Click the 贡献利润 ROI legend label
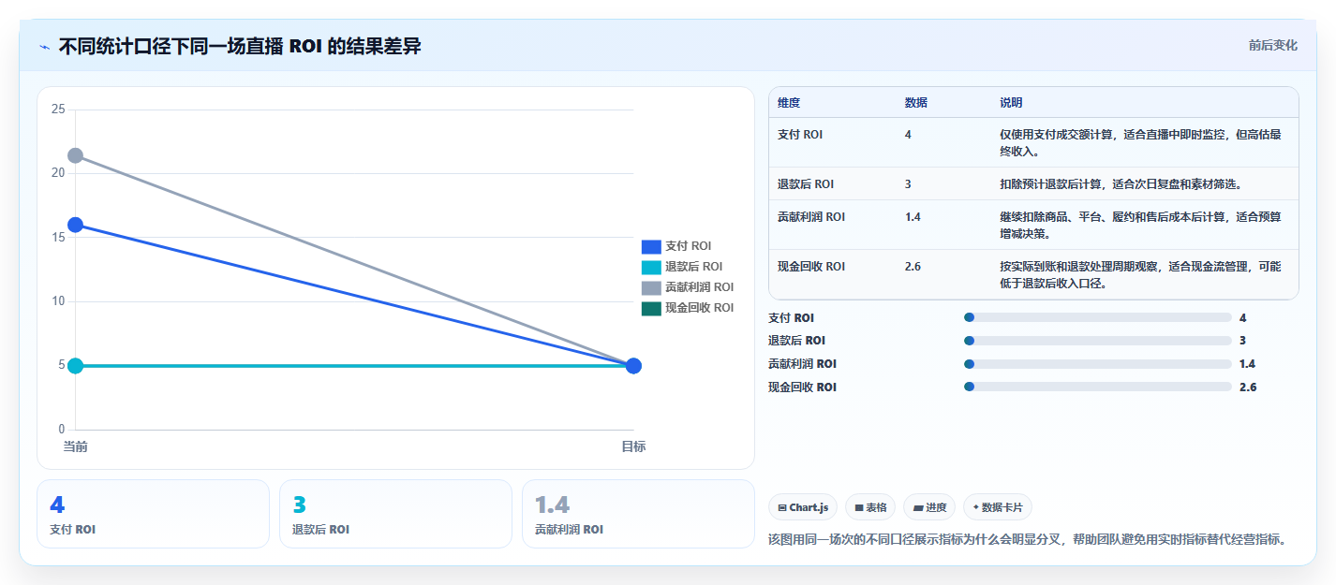Viewport: 1336px width, 585px height. coord(700,287)
